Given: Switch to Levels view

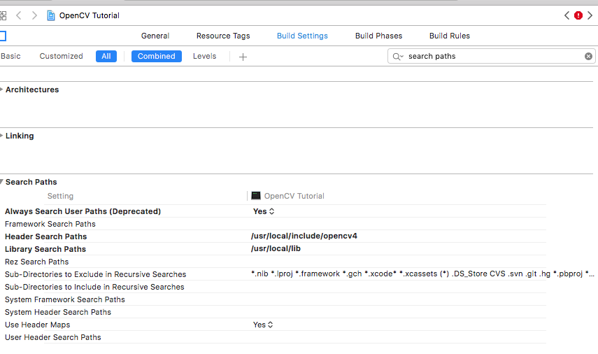Looking at the screenshot, I should (204, 56).
